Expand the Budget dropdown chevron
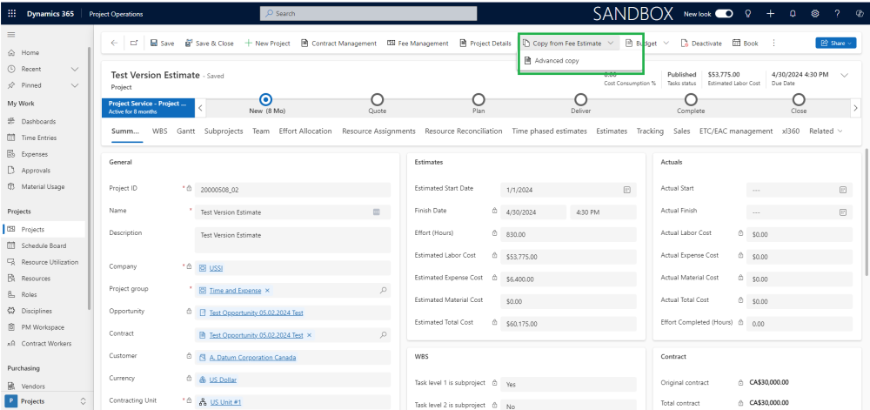This screenshot has width=870, height=410. point(666,44)
